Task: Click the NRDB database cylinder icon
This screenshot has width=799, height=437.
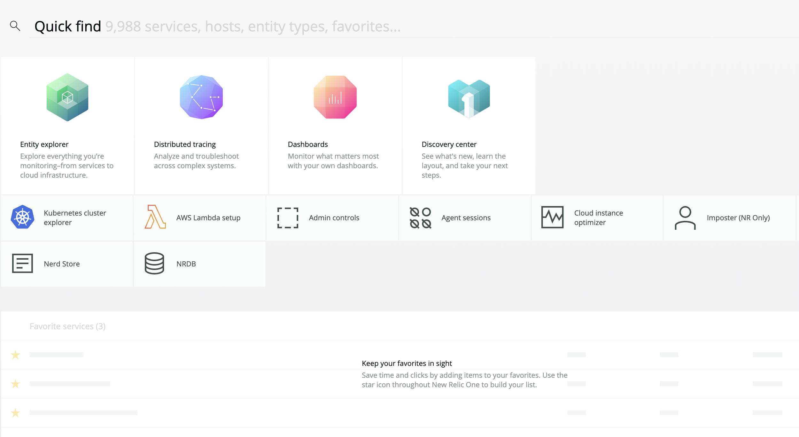Action: [154, 264]
